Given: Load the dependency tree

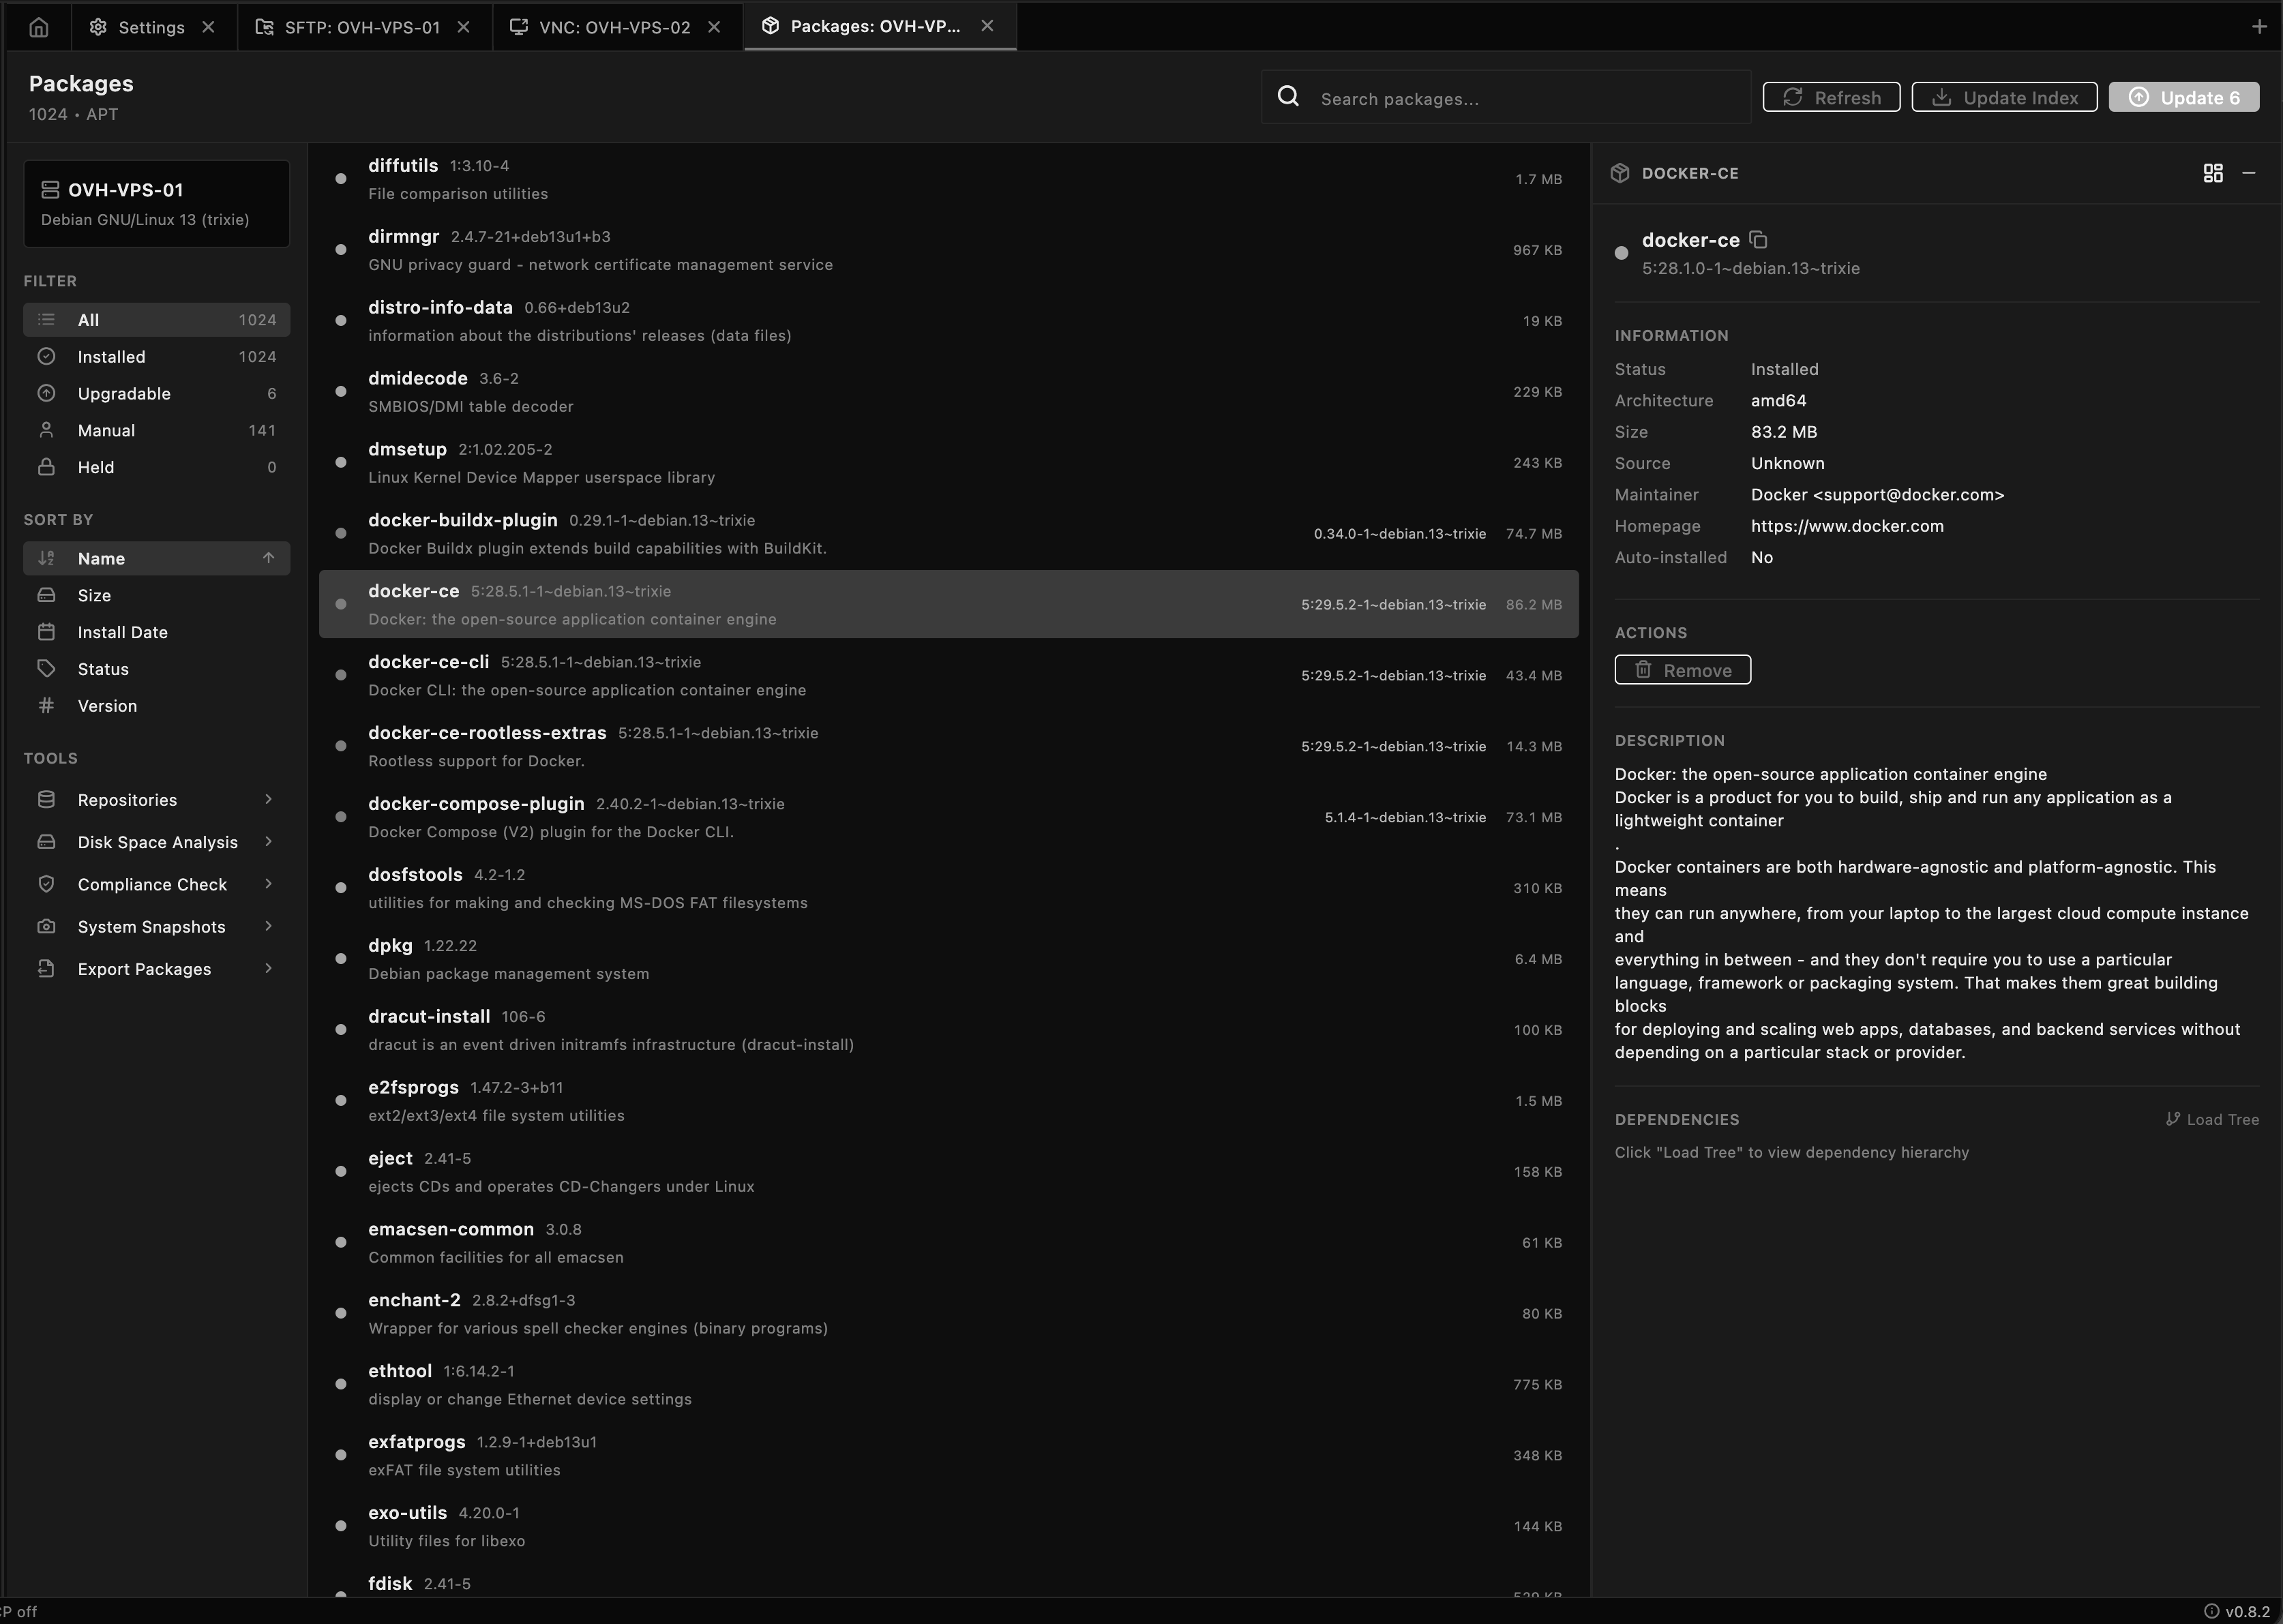Looking at the screenshot, I should click(x=2212, y=1119).
